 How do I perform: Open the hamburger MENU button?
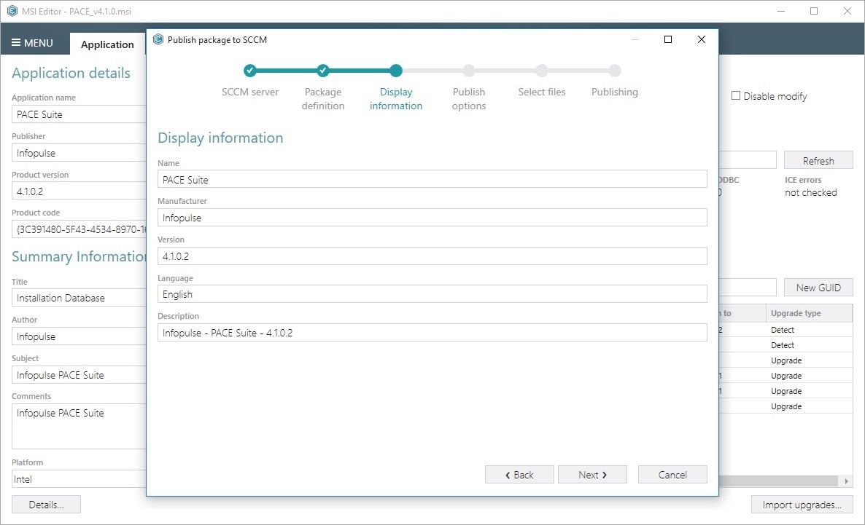pyautogui.click(x=33, y=43)
